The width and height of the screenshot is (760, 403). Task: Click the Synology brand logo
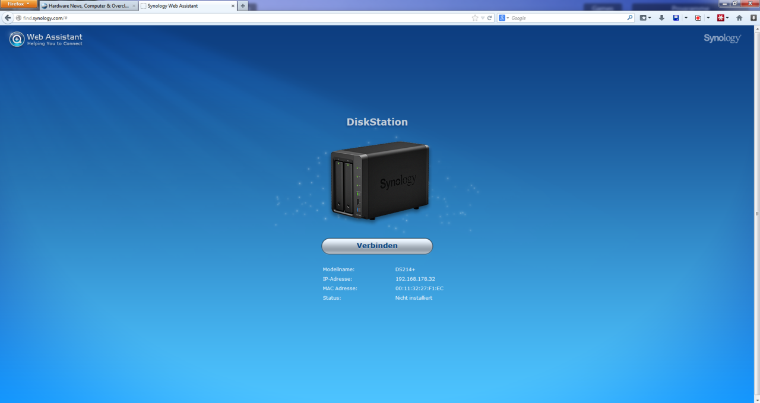pyautogui.click(x=722, y=38)
